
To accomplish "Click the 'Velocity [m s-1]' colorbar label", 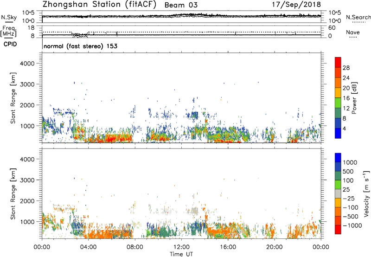I will point(367,193).
